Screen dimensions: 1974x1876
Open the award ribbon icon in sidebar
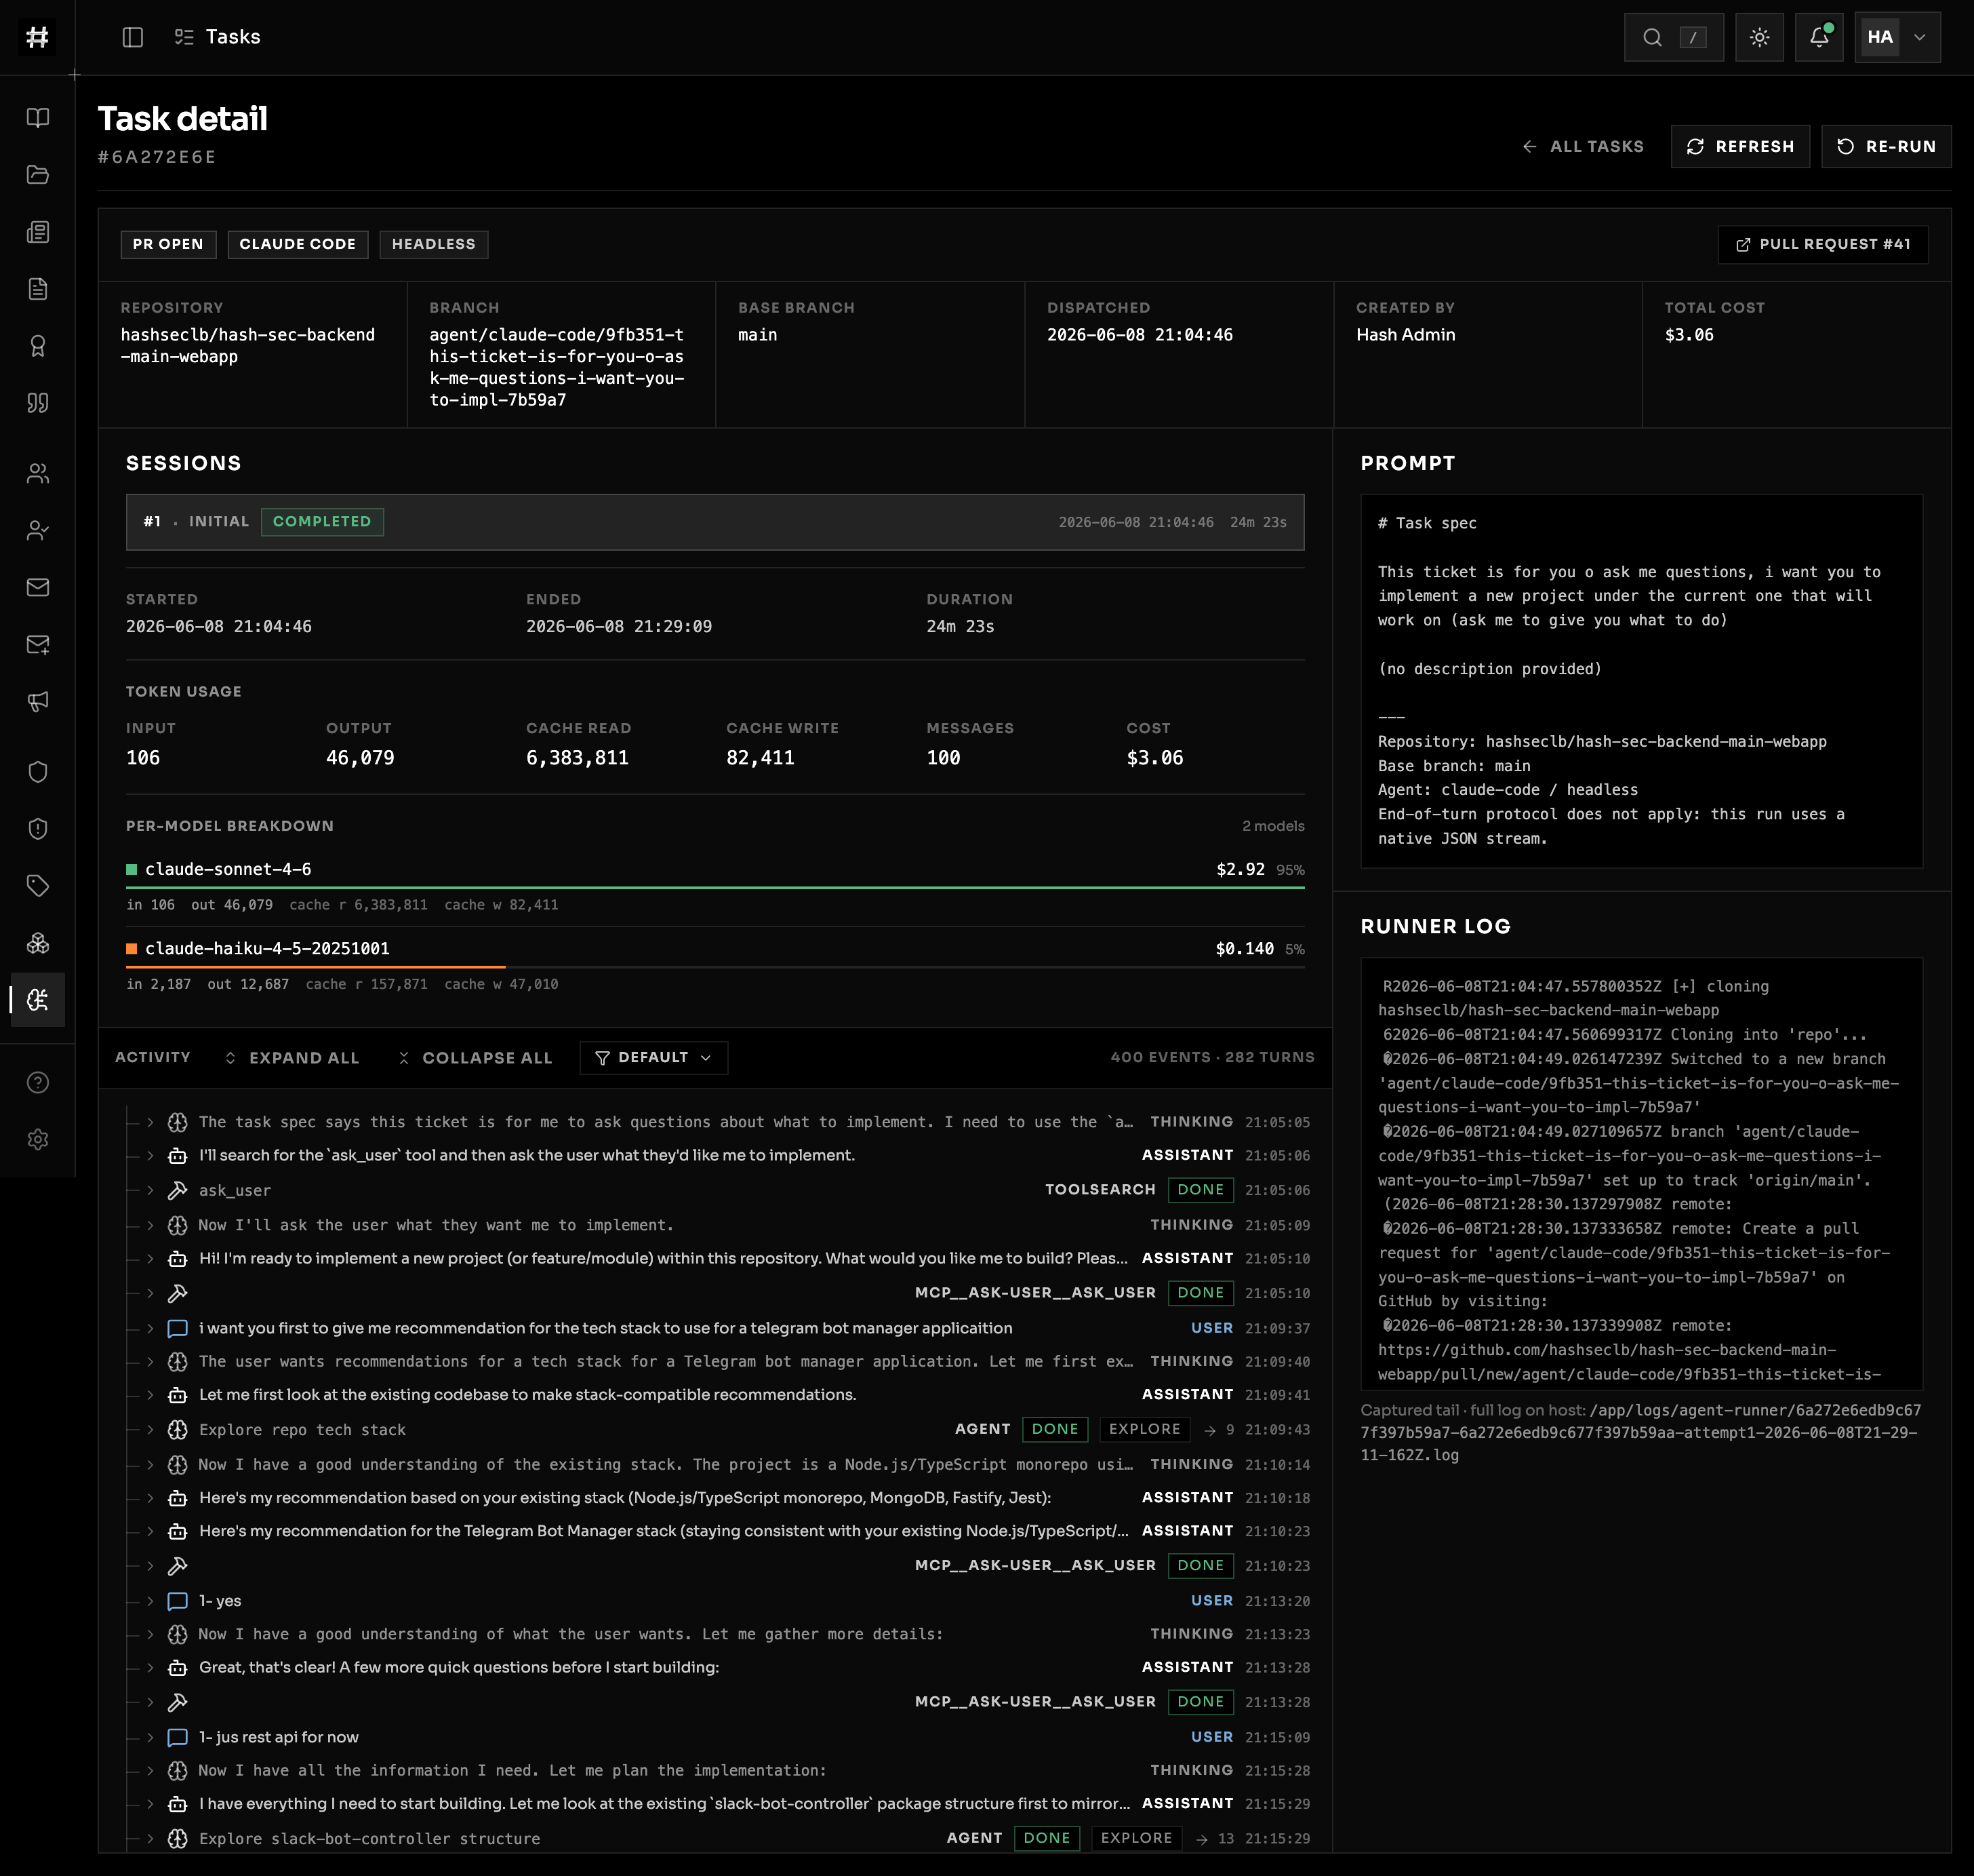[x=38, y=346]
